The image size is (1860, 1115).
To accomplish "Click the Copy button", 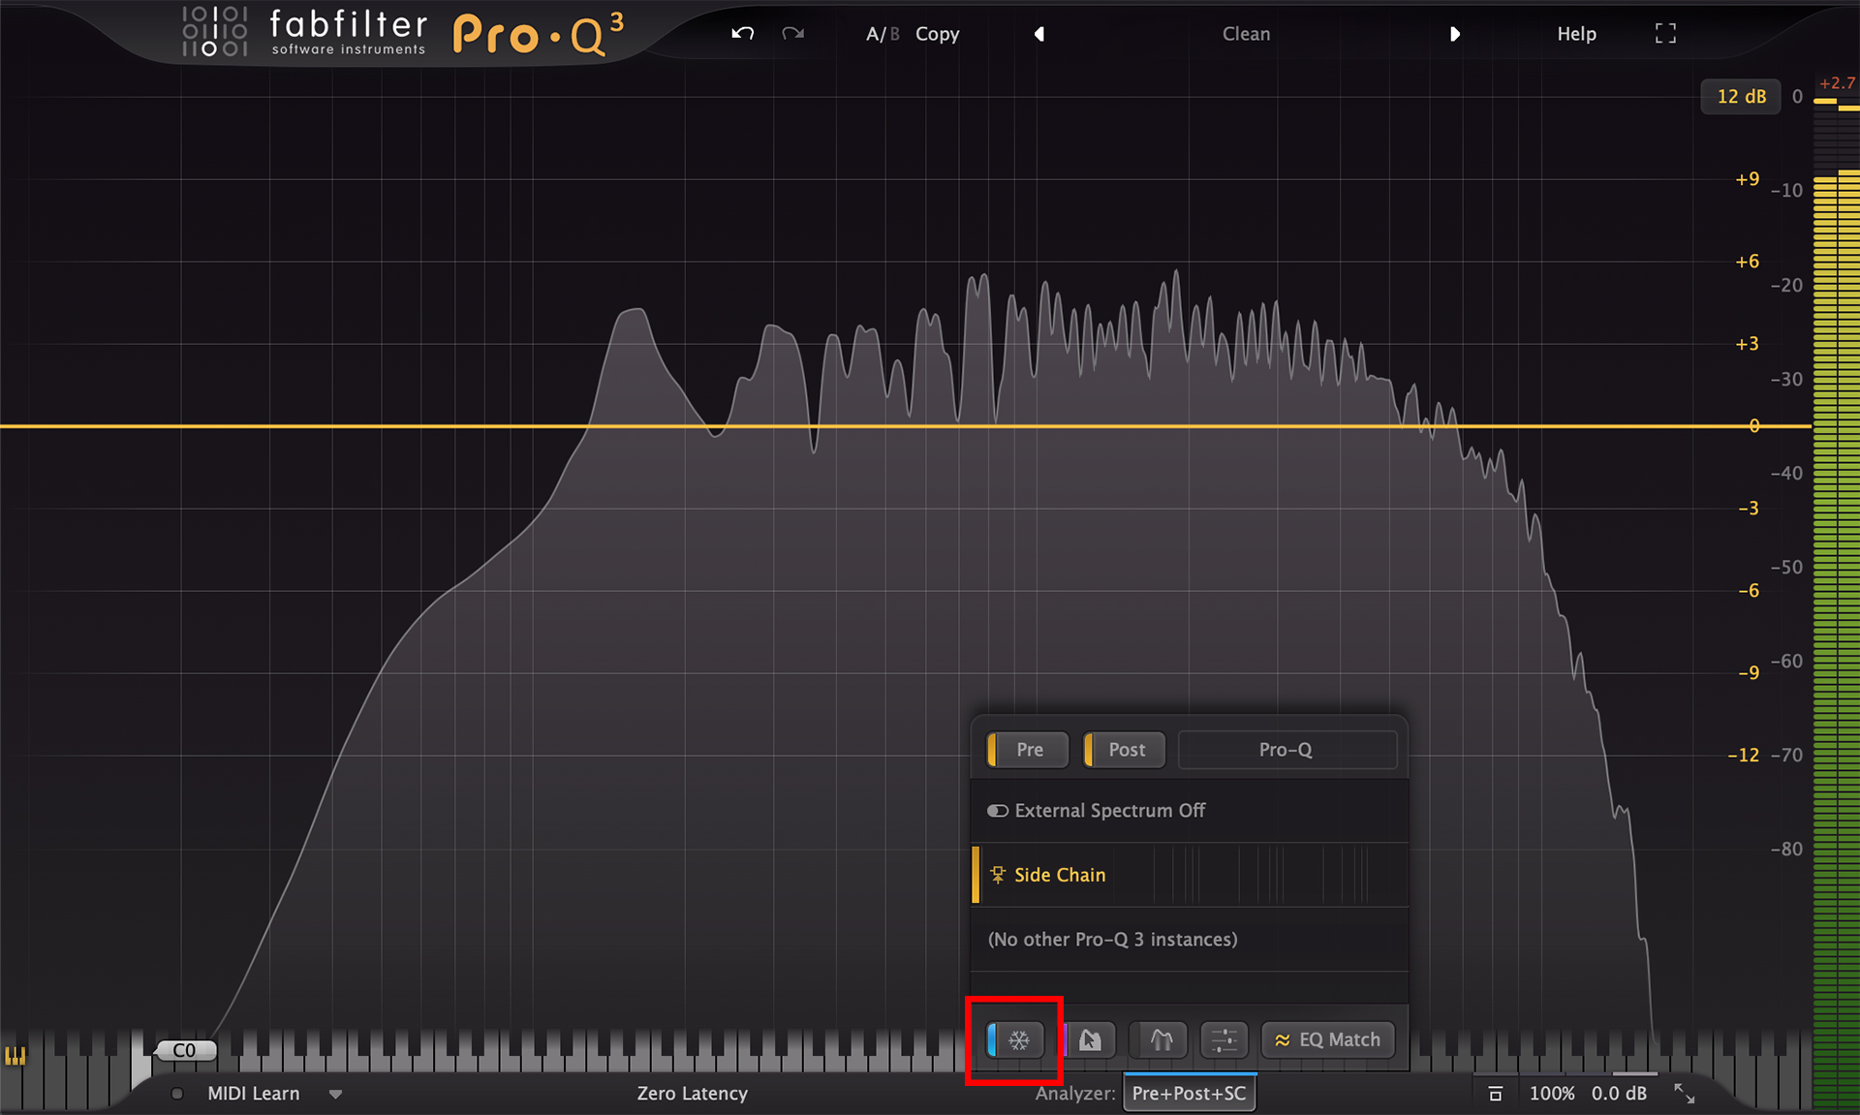I will point(937,34).
